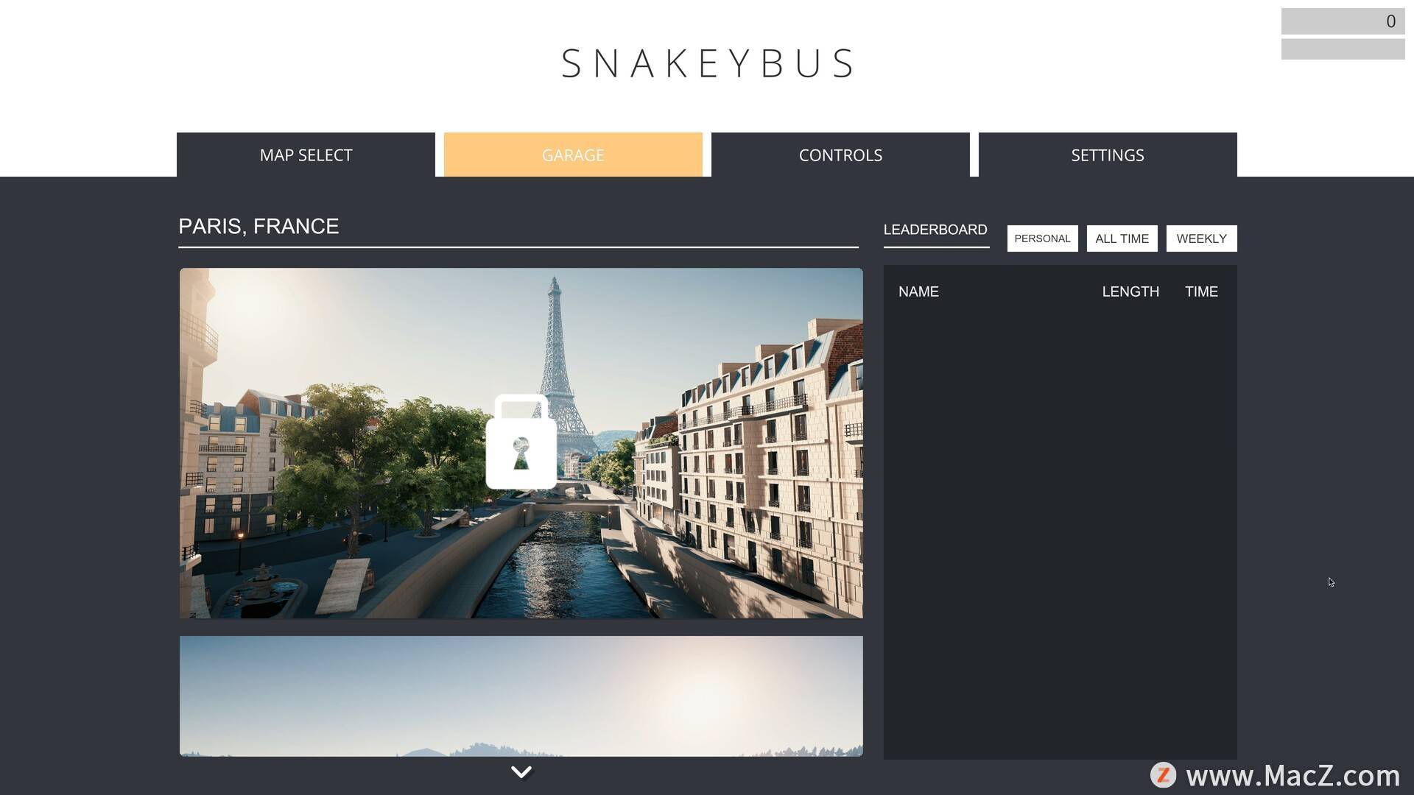Expand leaderboard NAME column header
This screenshot has width=1414, height=795.
918,291
